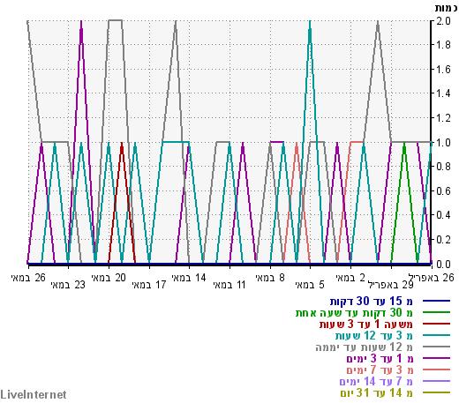This screenshot has height=403, width=459.
Task: Click the y-axis value 0.0
Action: click(443, 264)
